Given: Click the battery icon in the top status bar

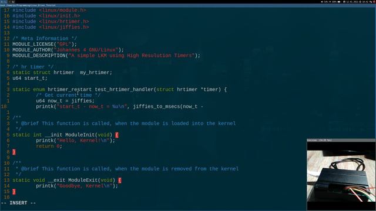Looking at the screenshot, I should coord(339,2).
